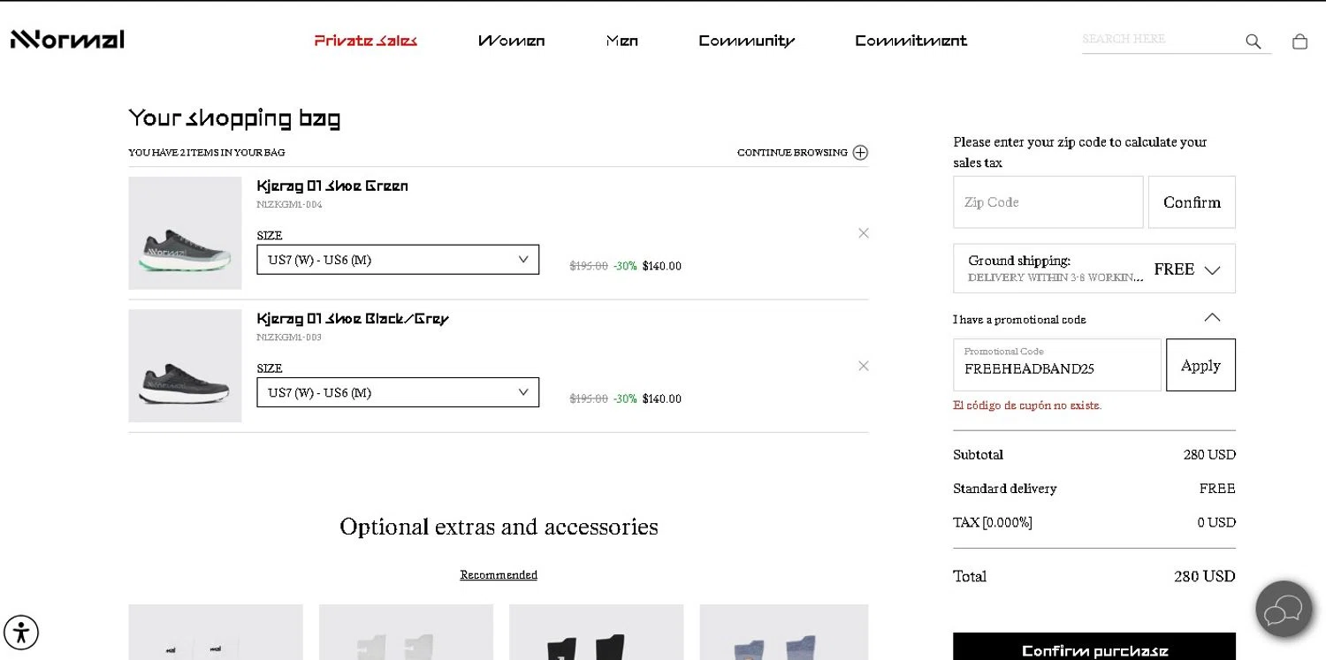
Task: Click the 'El código de cupón no existe.' error text
Action: [x=1027, y=406]
